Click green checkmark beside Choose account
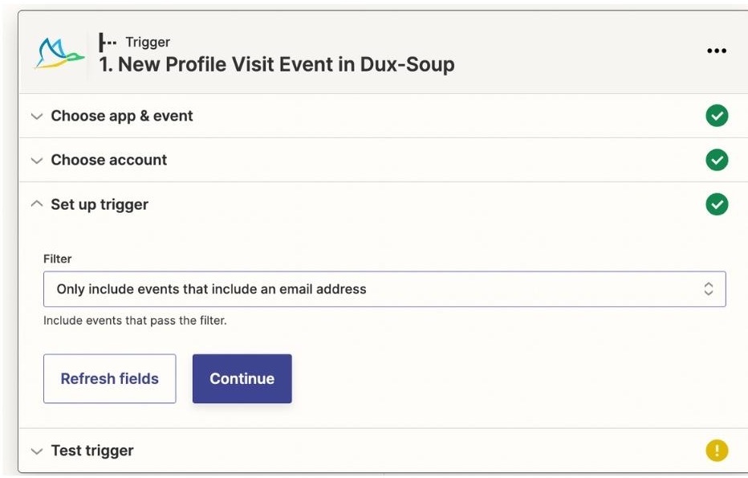Screen dimensions: 748x478 (717, 160)
